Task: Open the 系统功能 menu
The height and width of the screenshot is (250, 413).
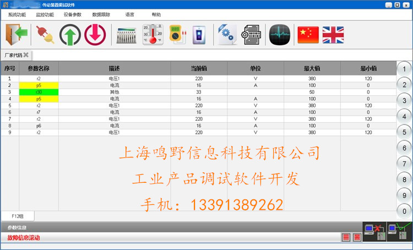Action: [x=17, y=15]
